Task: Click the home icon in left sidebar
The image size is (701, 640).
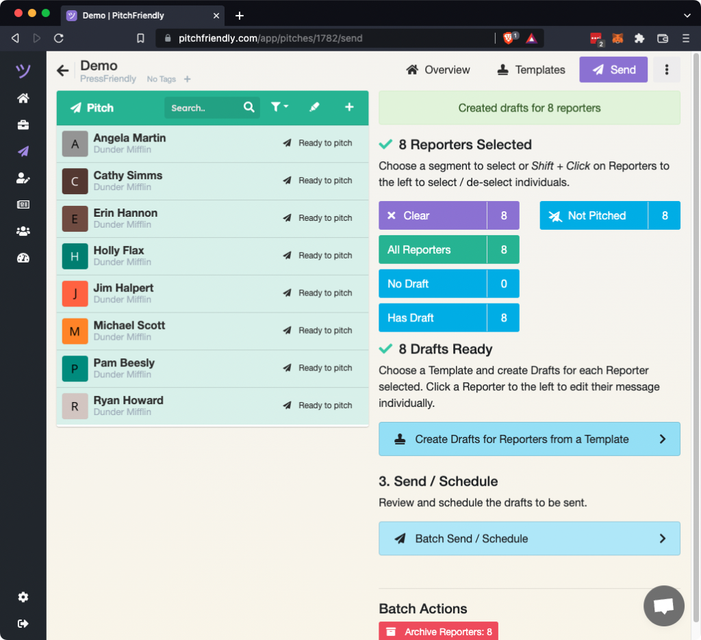Action: [x=23, y=98]
